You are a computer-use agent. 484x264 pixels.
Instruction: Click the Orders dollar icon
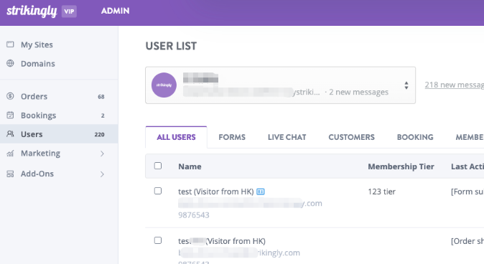pyautogui.click(x=10, y=96)
